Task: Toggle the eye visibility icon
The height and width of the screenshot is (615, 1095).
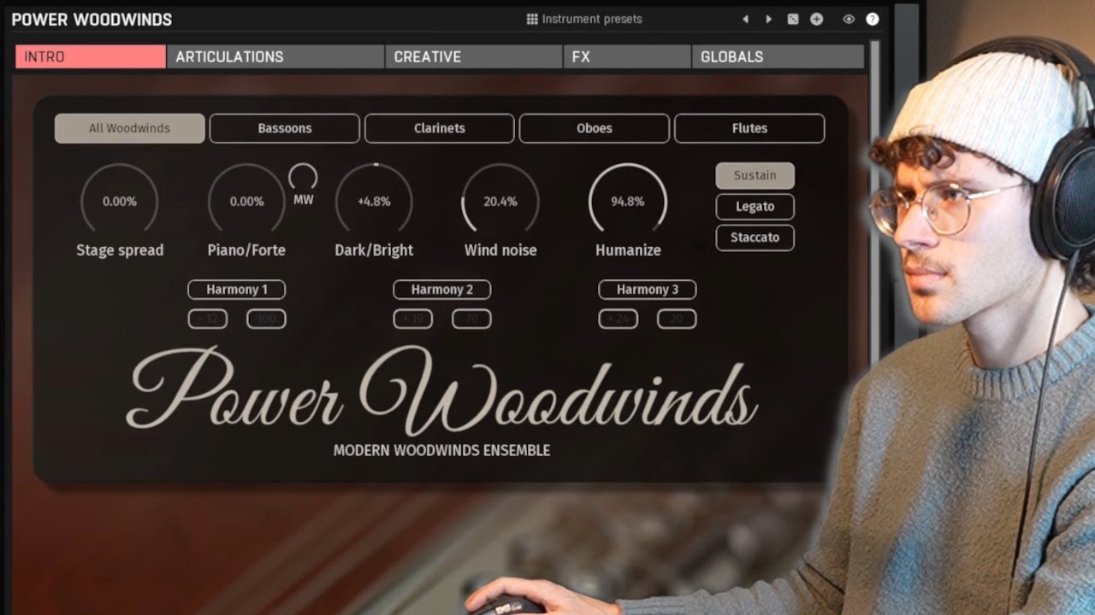Action: pyautogui.click(x=849, y=19)
